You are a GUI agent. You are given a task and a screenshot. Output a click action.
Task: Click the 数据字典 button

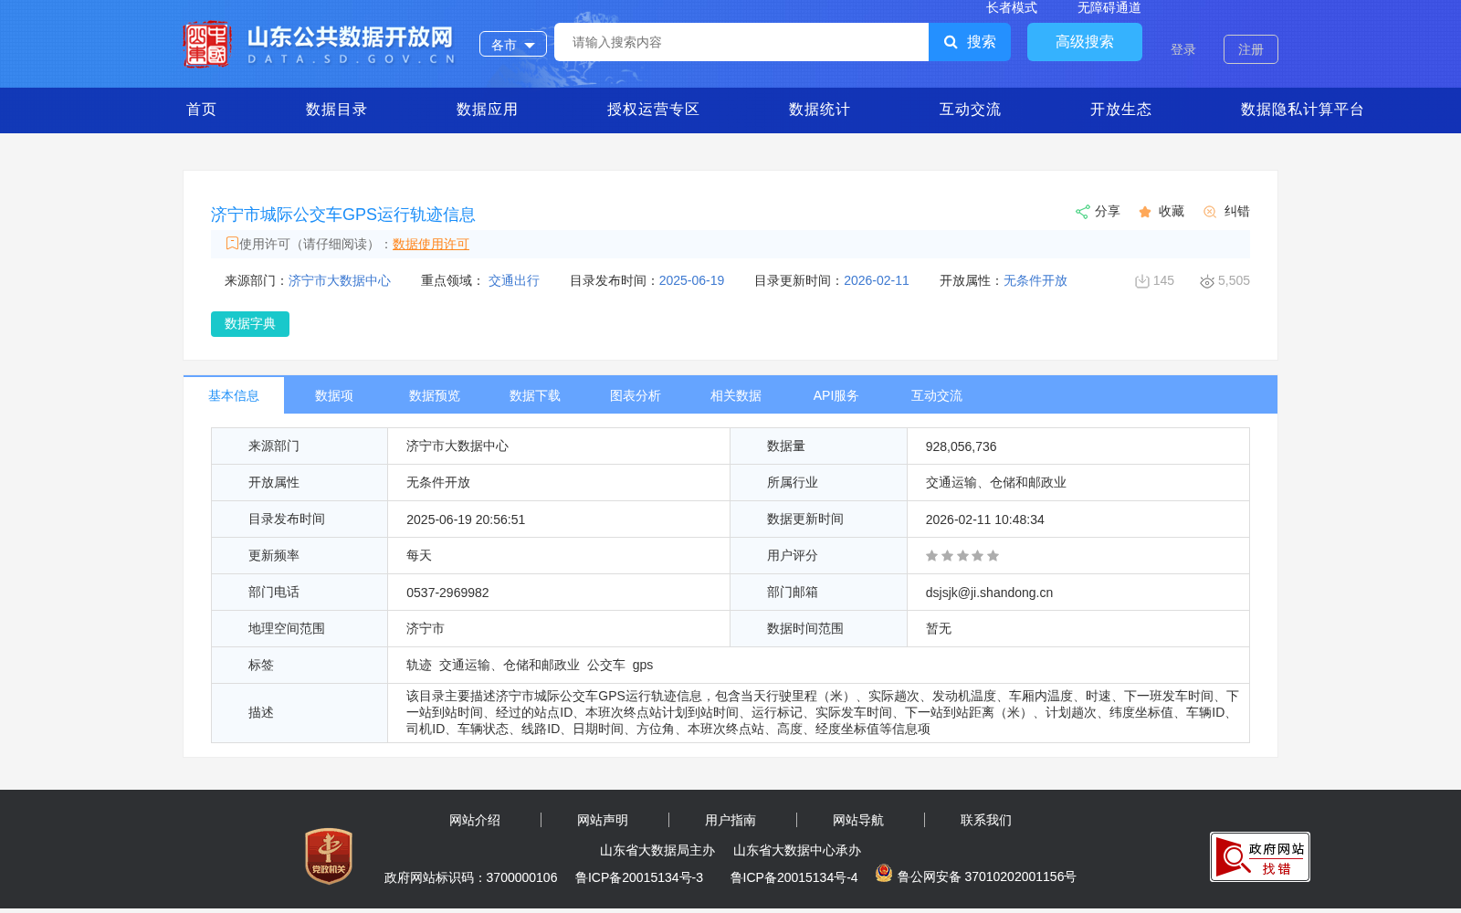point(250,324)
